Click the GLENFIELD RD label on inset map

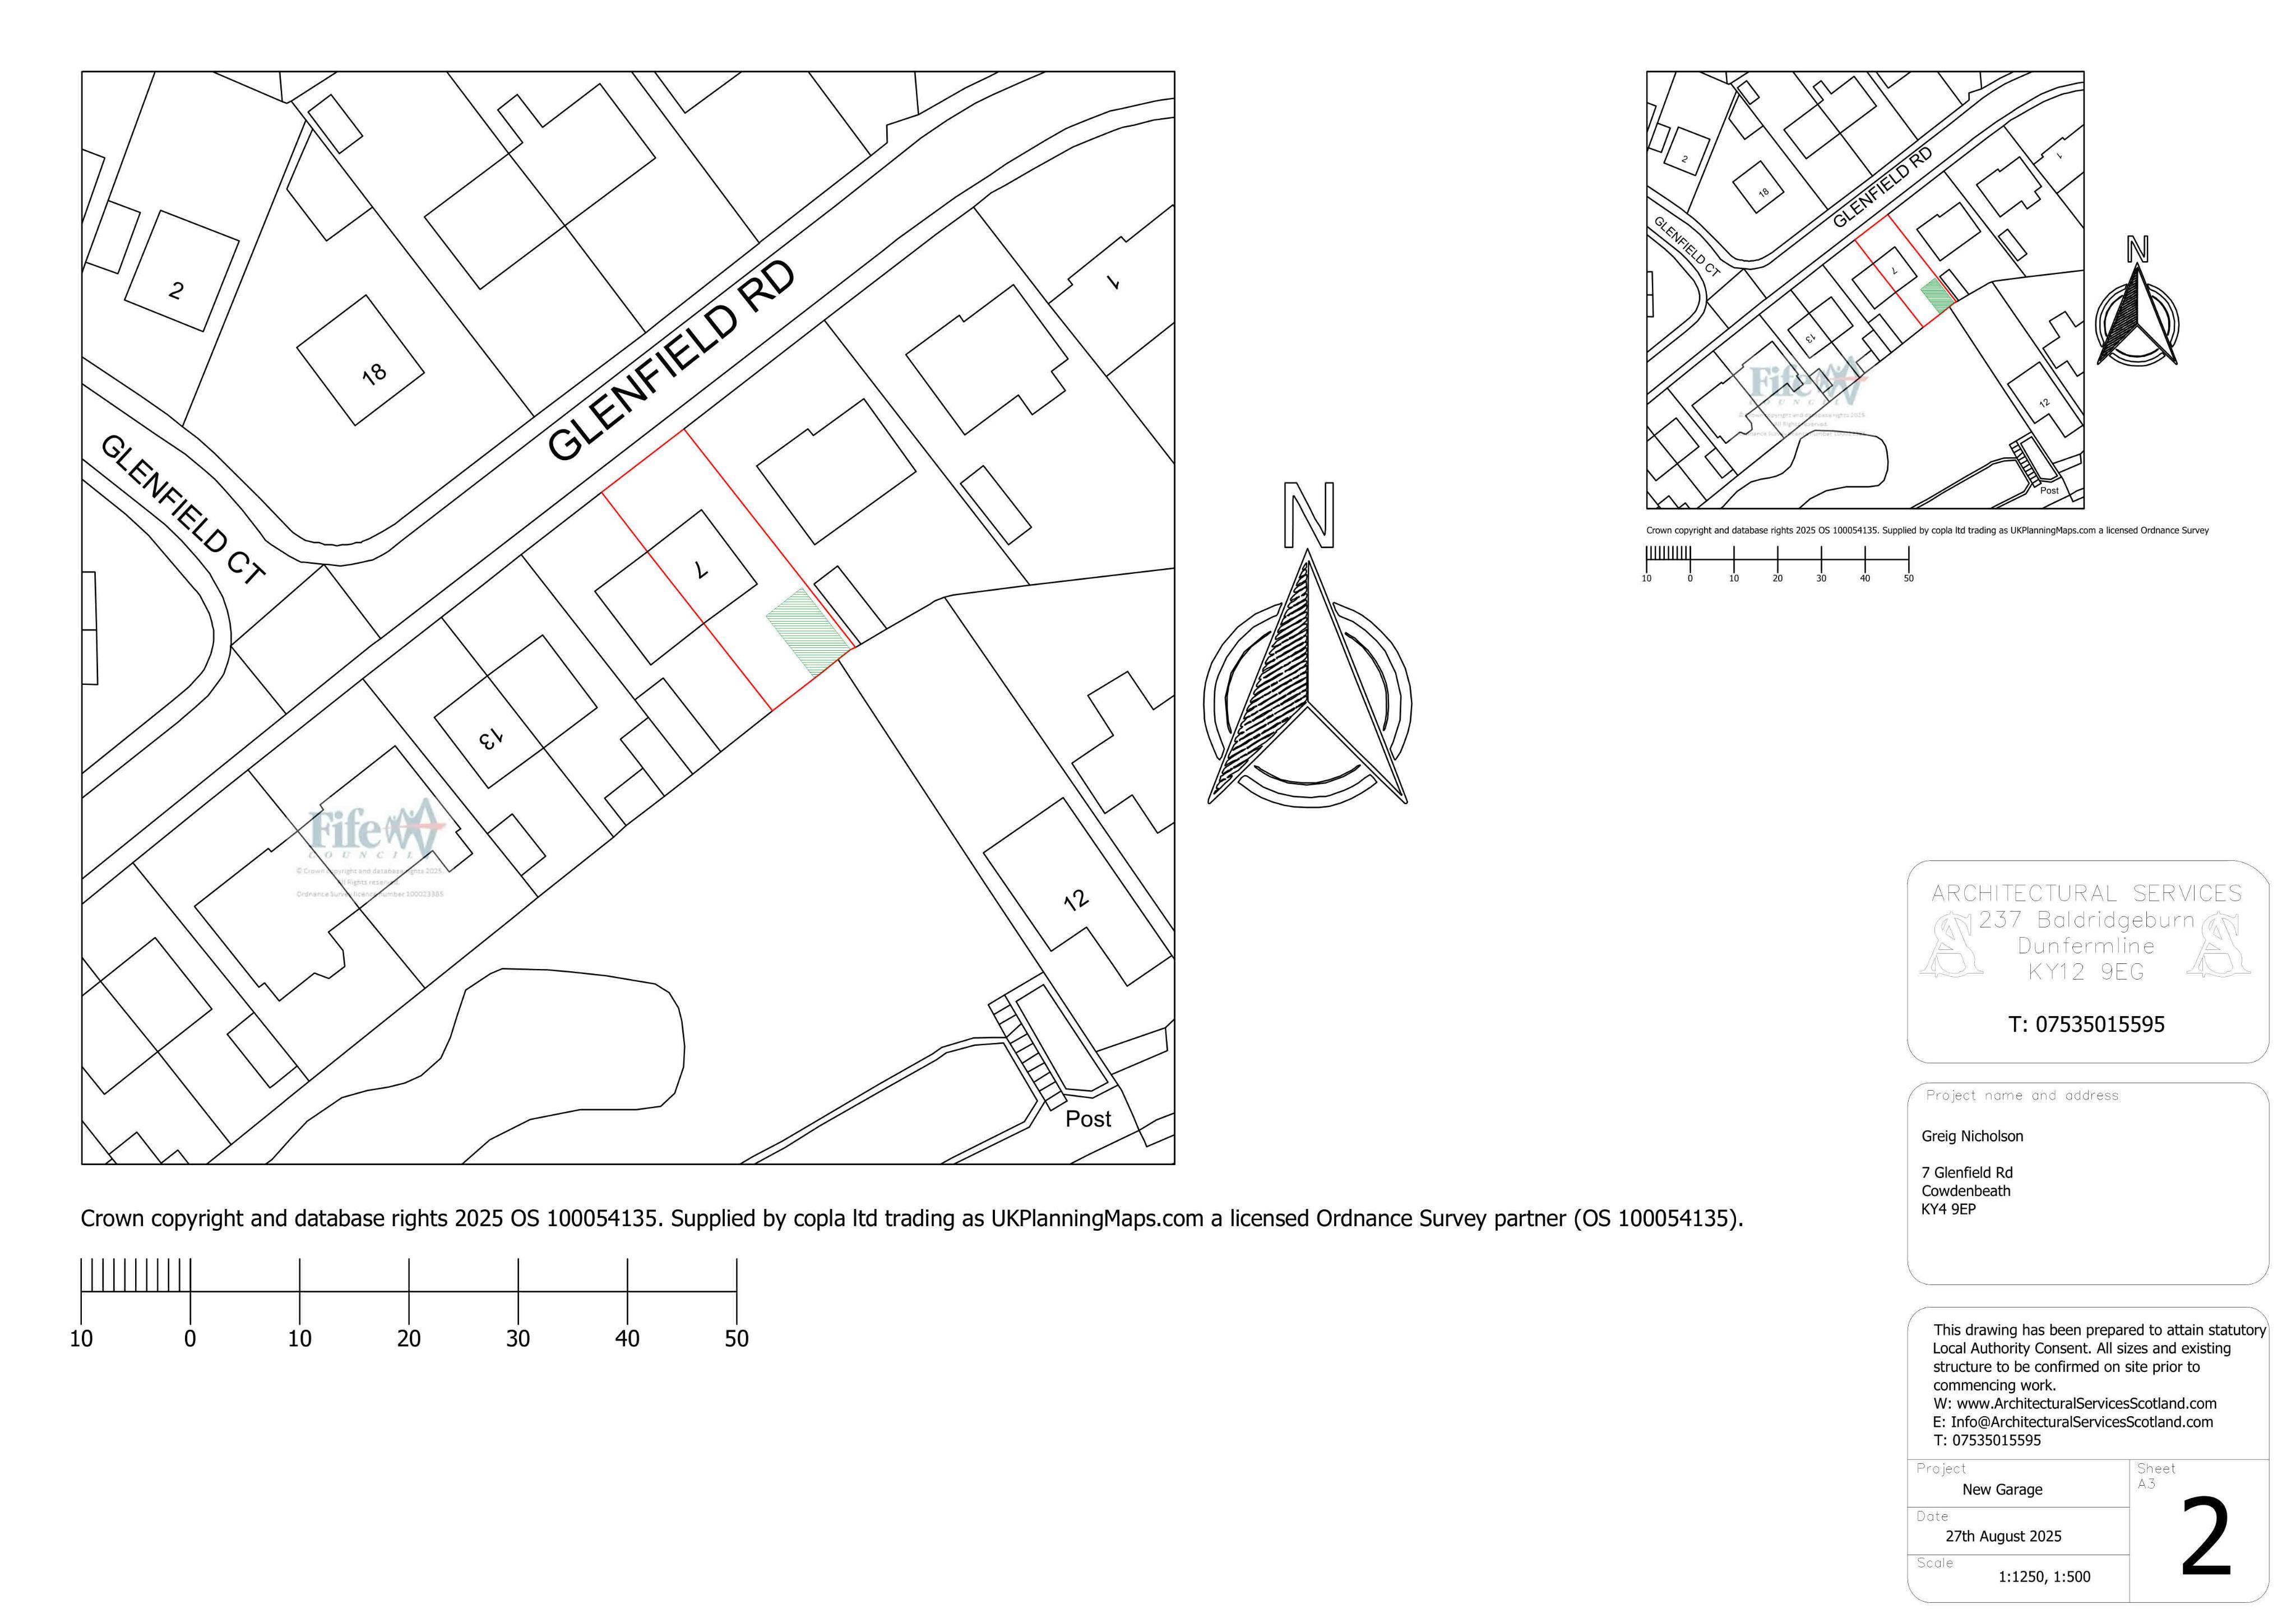click(x=1882, y=188)
